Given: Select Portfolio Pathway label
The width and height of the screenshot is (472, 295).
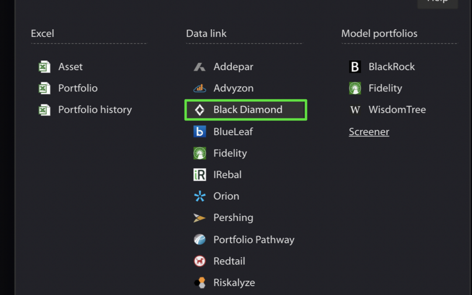Looking at the screenshot, I should [x=254, y=239].
